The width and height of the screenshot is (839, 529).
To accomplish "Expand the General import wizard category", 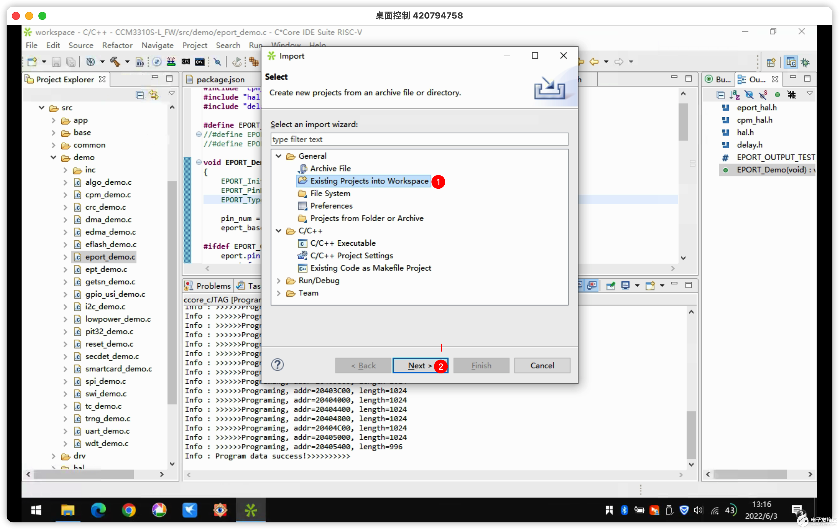I will [x=278, y=156].
